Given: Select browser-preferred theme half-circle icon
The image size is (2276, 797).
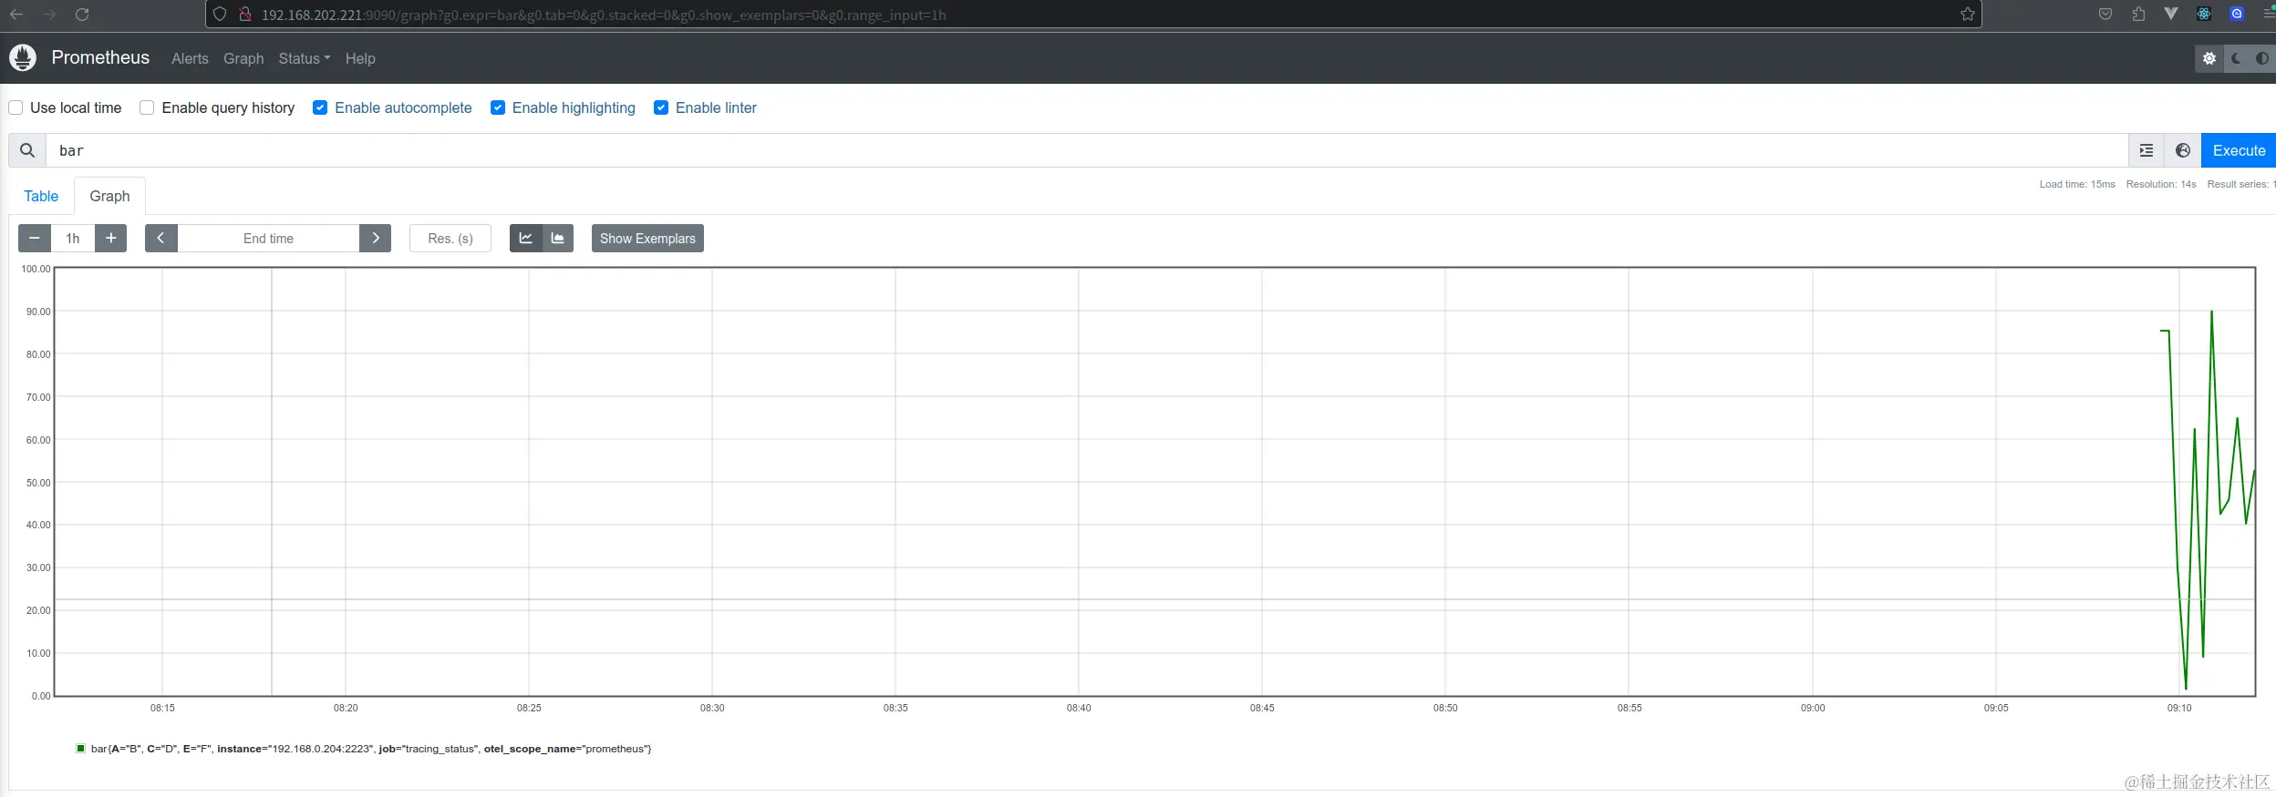Looking at the screenshot, I should coord(2262,58).
